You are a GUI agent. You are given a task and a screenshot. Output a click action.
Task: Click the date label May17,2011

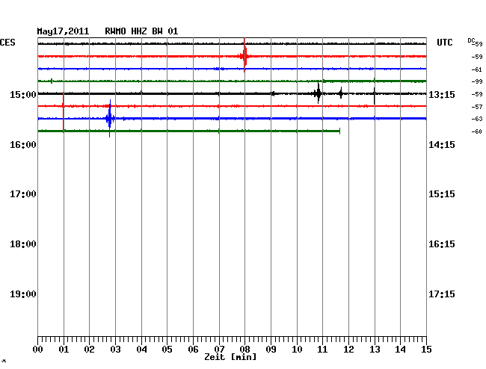point(63,31)
